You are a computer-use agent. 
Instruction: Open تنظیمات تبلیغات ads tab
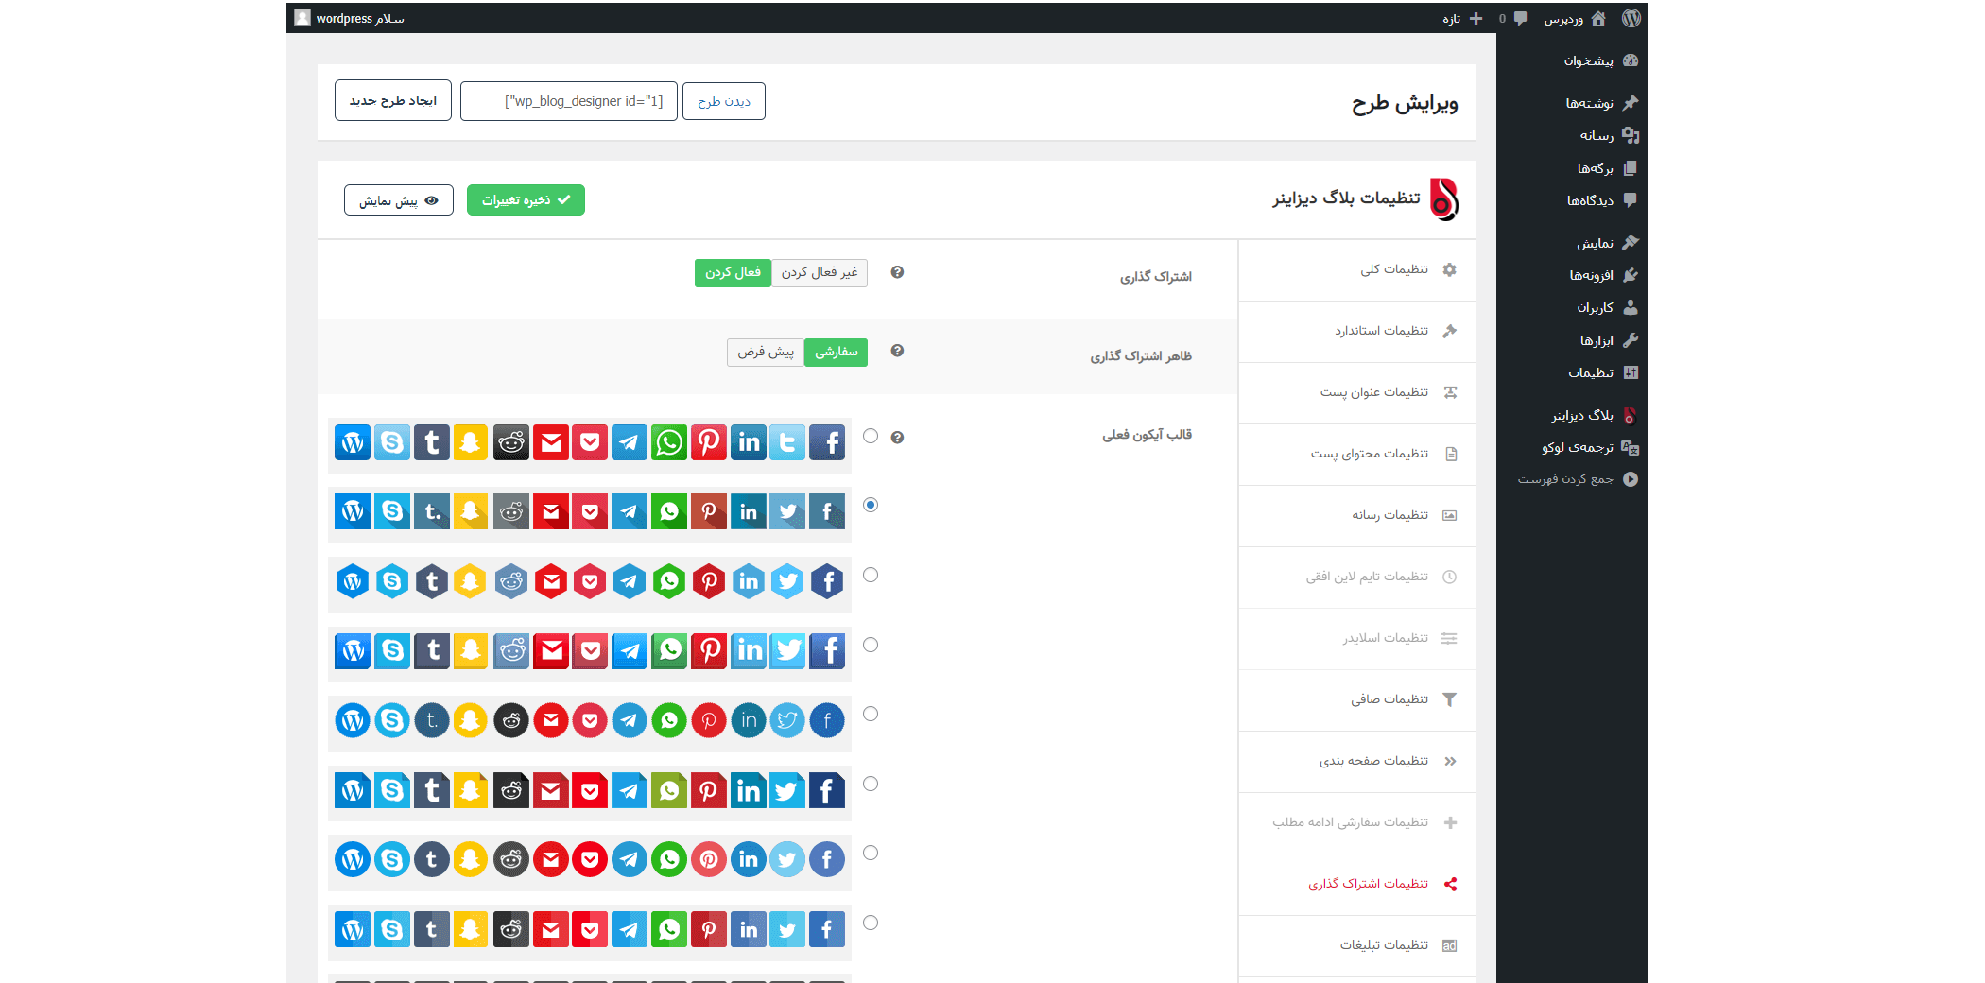(x=1357, y=946)
